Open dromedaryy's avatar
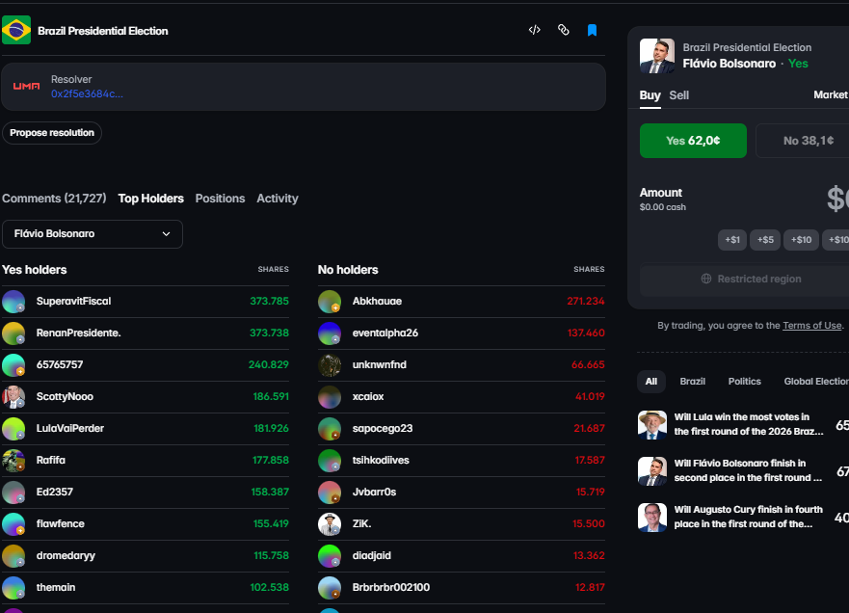 tap(13, 556)
